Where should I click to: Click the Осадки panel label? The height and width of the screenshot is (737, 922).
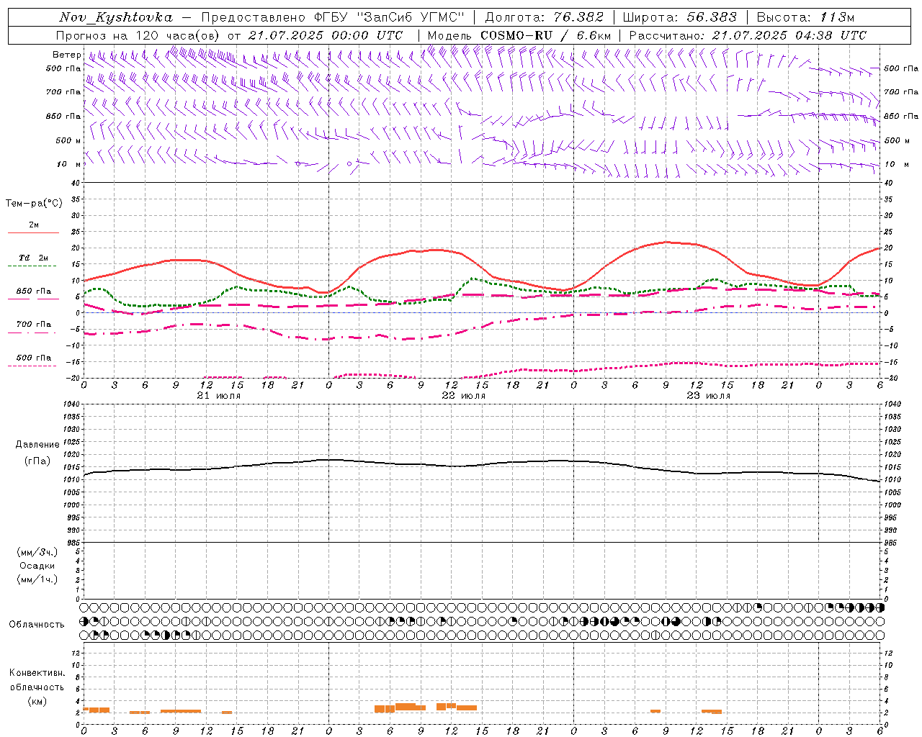click(37, 566)
